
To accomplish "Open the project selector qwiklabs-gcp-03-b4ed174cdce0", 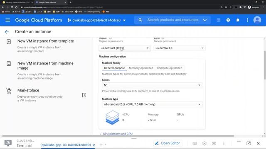I will point(96,20).
